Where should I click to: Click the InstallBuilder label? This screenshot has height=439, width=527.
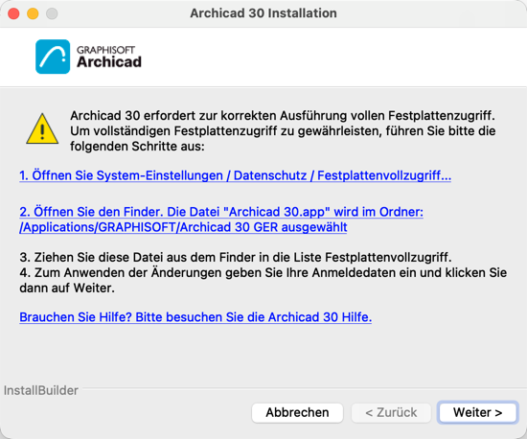tap(41, 390)
